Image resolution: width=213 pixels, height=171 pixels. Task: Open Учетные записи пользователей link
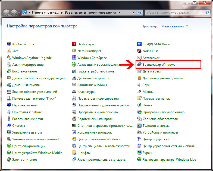[36, 139]
